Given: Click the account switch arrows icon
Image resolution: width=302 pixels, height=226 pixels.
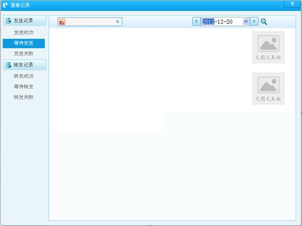Looking at the screenshot, I should pos(117,22).
